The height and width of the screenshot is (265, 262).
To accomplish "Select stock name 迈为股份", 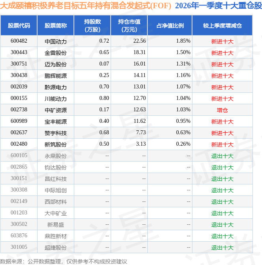I will coord(55,64).
